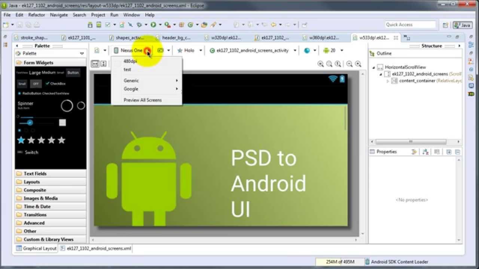Toggle fill-width layout button
The height and width of the screenshot is (269, 479).
point(95,64)
